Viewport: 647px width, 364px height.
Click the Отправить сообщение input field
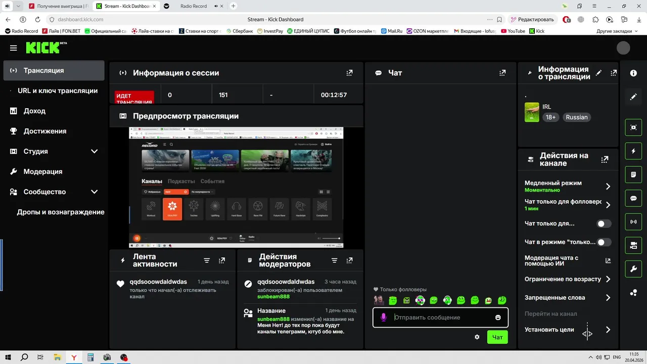tap(440, 317)
